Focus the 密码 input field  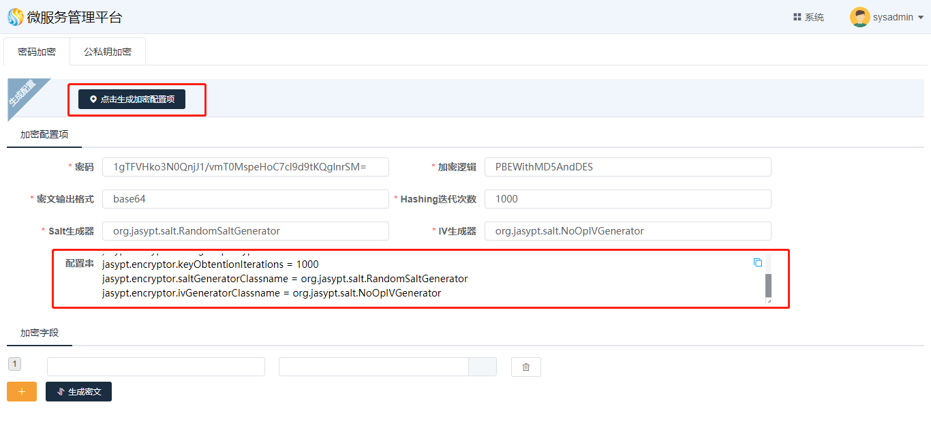coord(245,167)
